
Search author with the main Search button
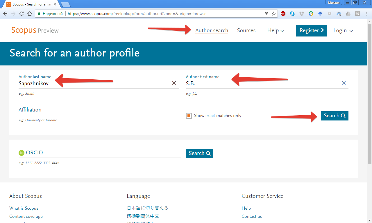pos(335,116)
